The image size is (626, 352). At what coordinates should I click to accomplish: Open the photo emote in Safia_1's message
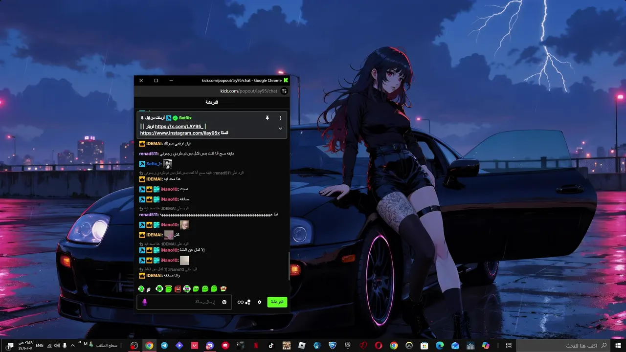click(x=167, y=164)
